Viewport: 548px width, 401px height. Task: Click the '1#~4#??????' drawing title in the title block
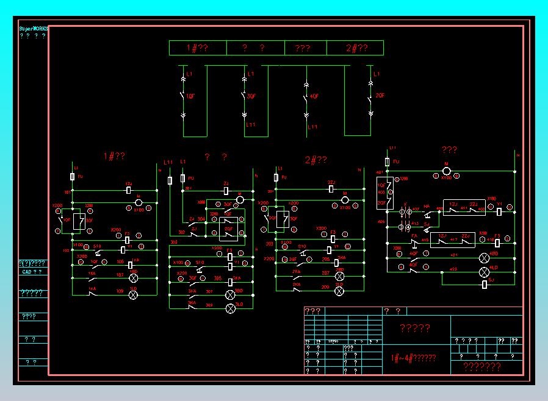414,358
